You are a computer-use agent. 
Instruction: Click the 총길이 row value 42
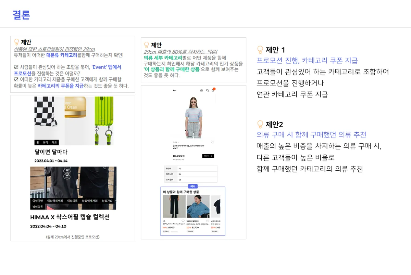[180, 169]
